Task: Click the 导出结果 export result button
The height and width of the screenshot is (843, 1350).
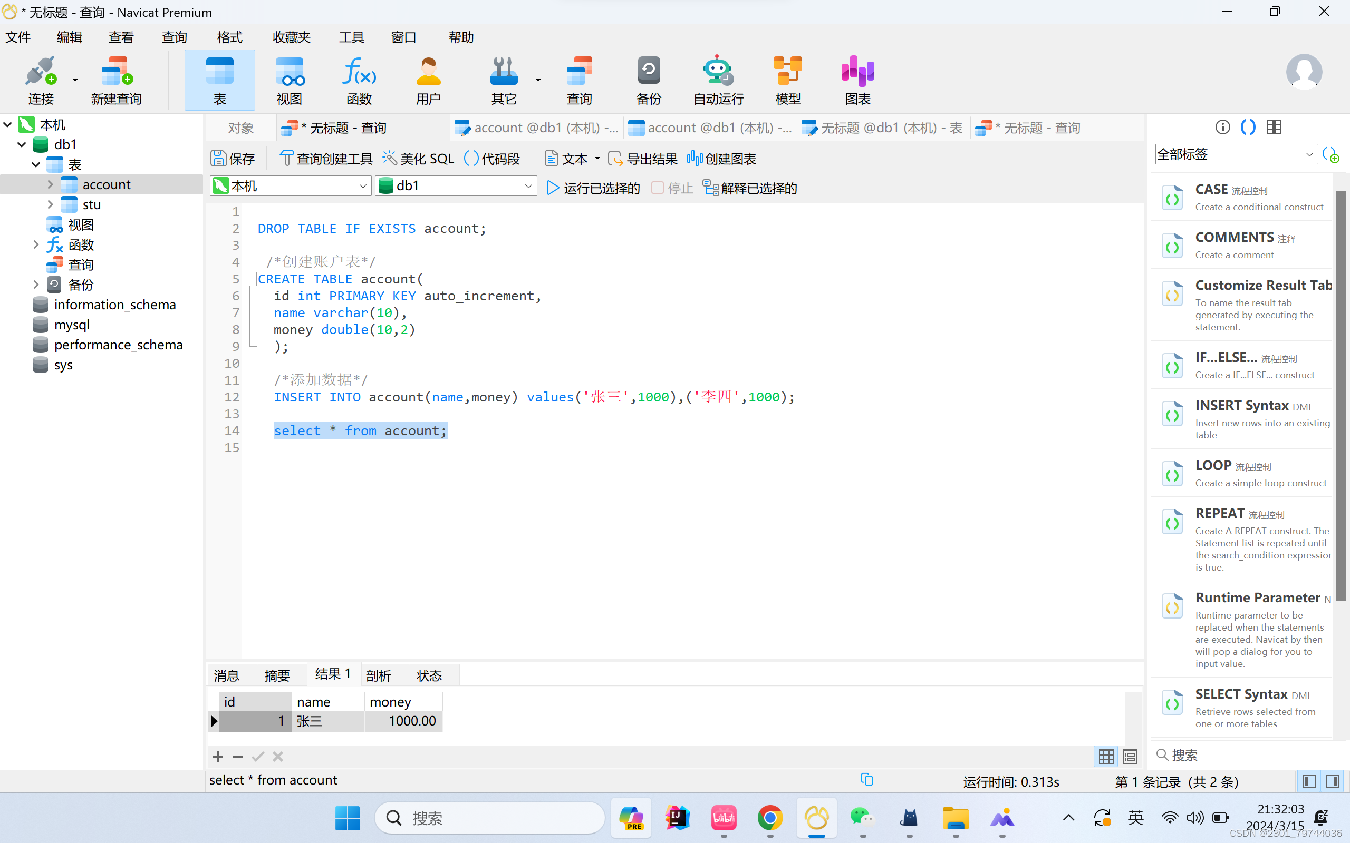Action: coord(642,159)
